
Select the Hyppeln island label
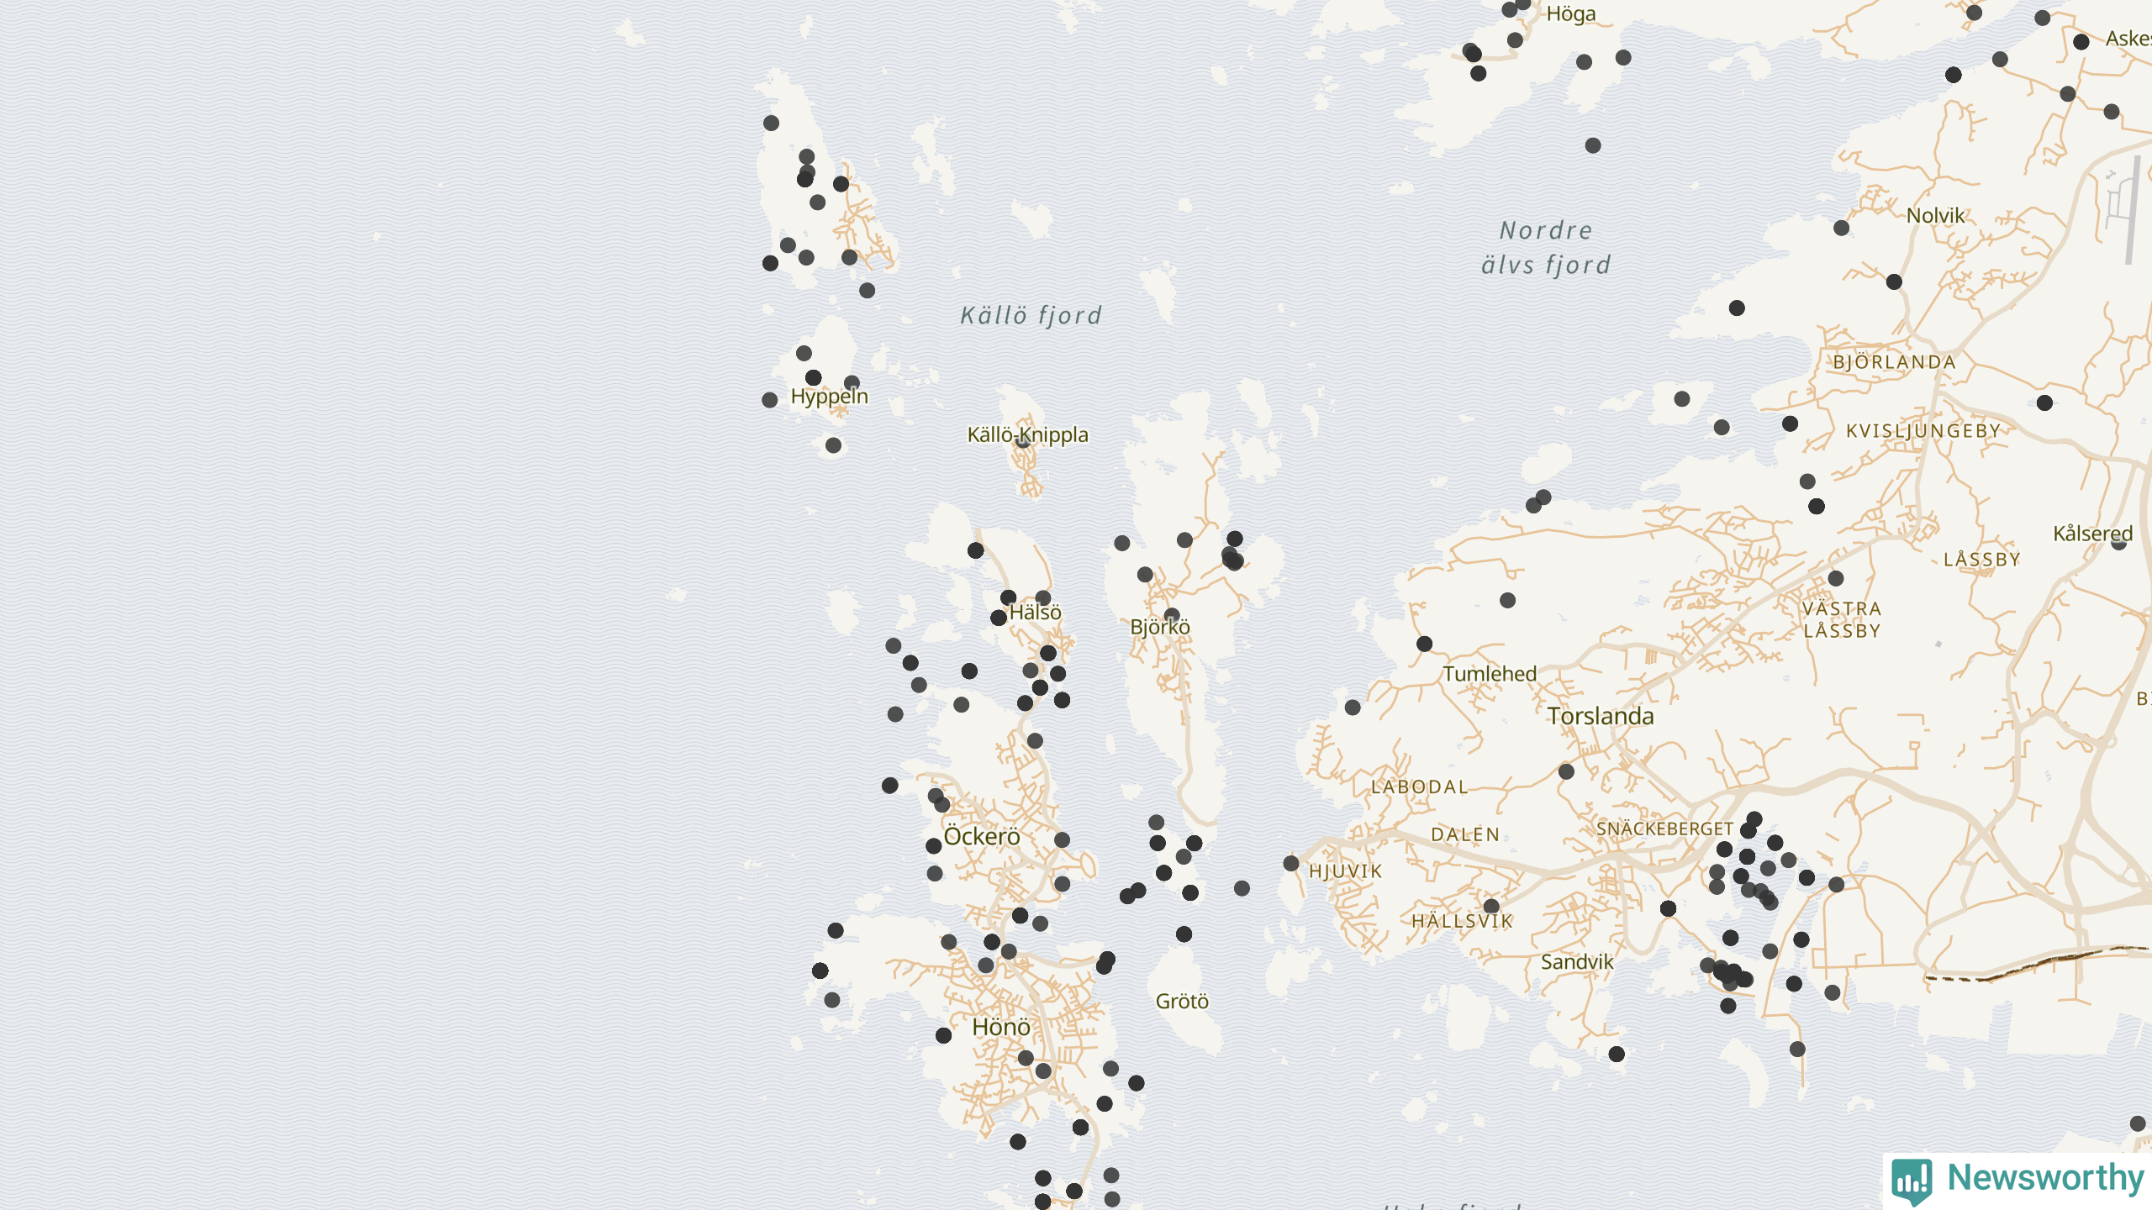[x=829, y=397]
